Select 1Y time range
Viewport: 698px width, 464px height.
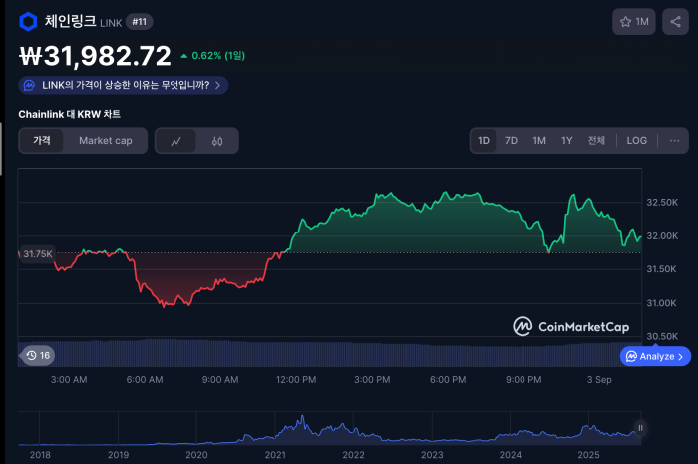point(566,141)
